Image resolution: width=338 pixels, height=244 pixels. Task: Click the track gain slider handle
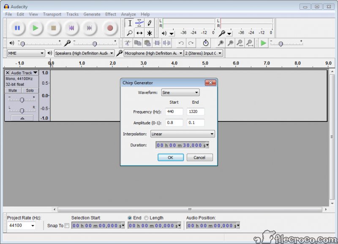(x=22, y=100)
